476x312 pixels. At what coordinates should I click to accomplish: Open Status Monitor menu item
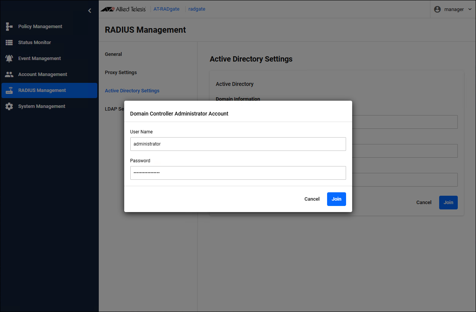coord(35,43)
